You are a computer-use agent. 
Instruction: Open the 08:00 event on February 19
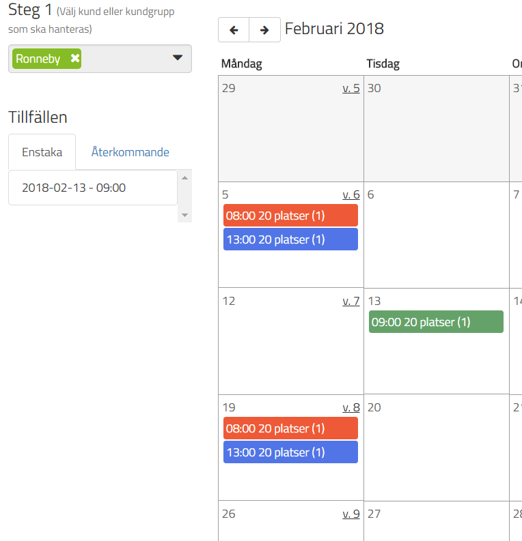pos(290,428)
